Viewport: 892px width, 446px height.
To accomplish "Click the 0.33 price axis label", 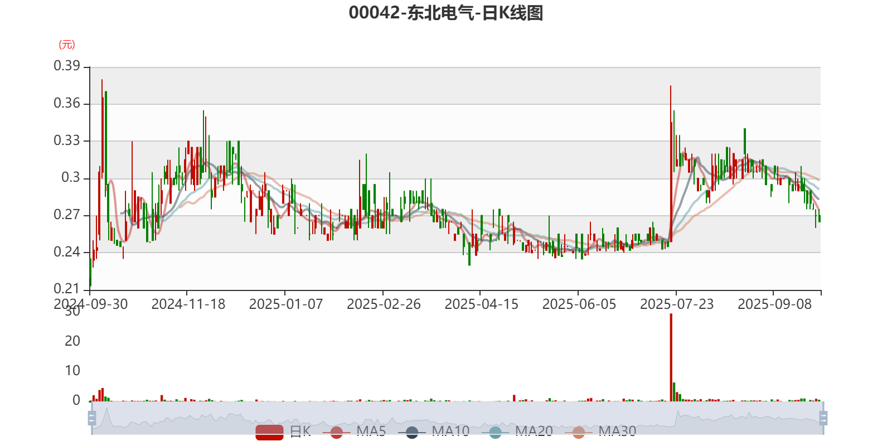I will pos(67,140).
